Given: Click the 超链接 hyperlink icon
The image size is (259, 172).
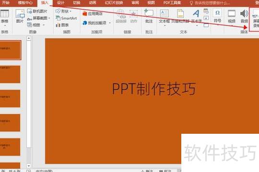Looking at the screenshot, I should pos(121,16).
